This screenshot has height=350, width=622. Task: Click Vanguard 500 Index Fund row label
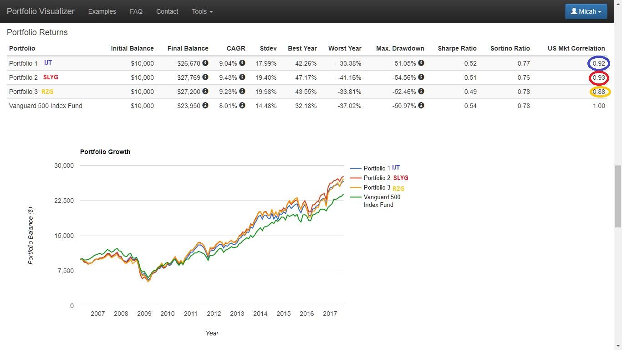46,106
